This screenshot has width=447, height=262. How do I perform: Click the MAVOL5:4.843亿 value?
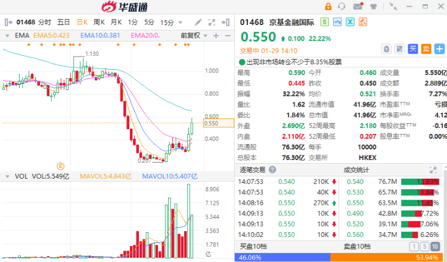[x=105, y=177]
